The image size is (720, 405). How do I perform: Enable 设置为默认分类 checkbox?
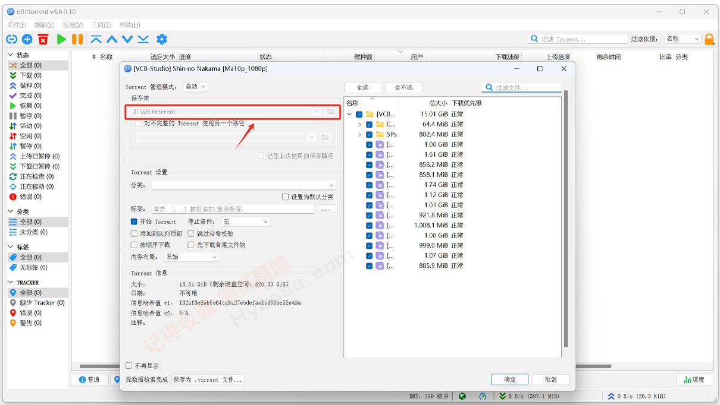pos(285,197)
